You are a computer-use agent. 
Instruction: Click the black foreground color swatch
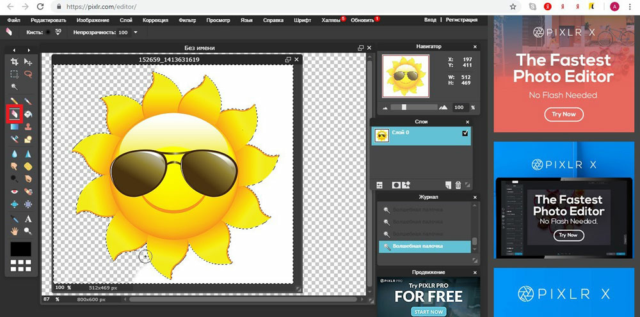coord(21,249)
